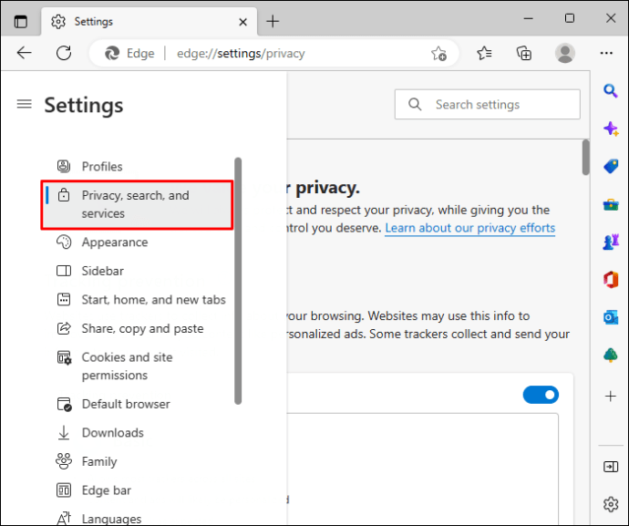Image resolution: width=629 pixels, height=526 pixels.
Task: Follow the Learn about our privacy efforts link
Action: click(x=469, y=228)
